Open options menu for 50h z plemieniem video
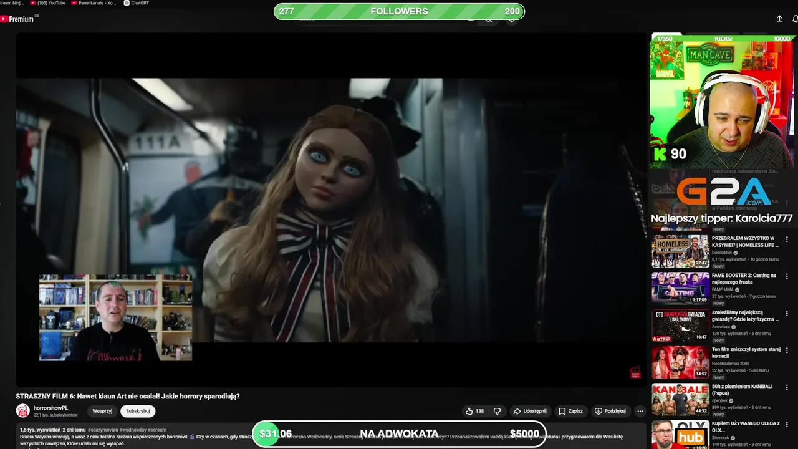This screenshot has width=798, height=449. point(787,387)
